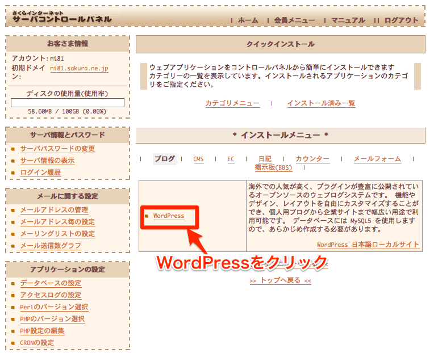Open the ホーム header link
Viewport: 438px width, 353px height.
[248, 20]
